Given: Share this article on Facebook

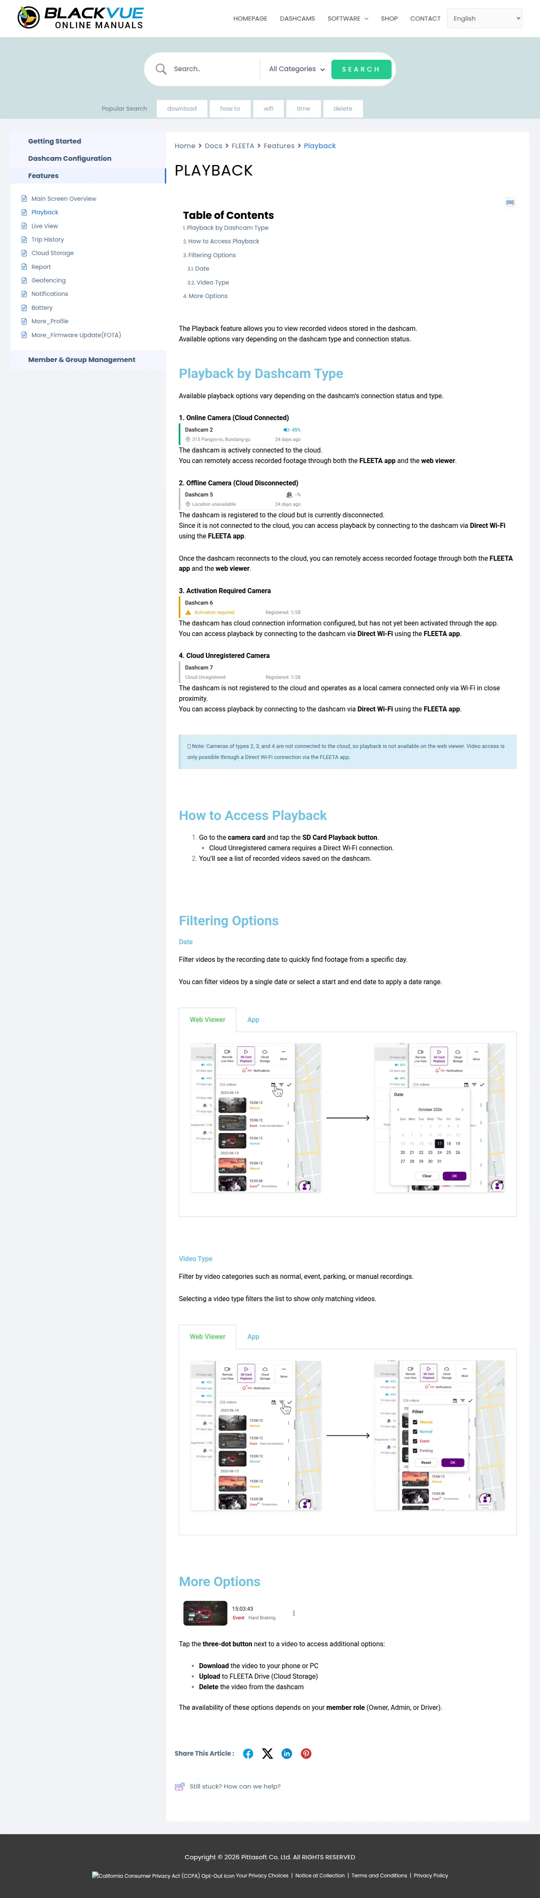Looking at the screenshot, I should [248, 1754].
